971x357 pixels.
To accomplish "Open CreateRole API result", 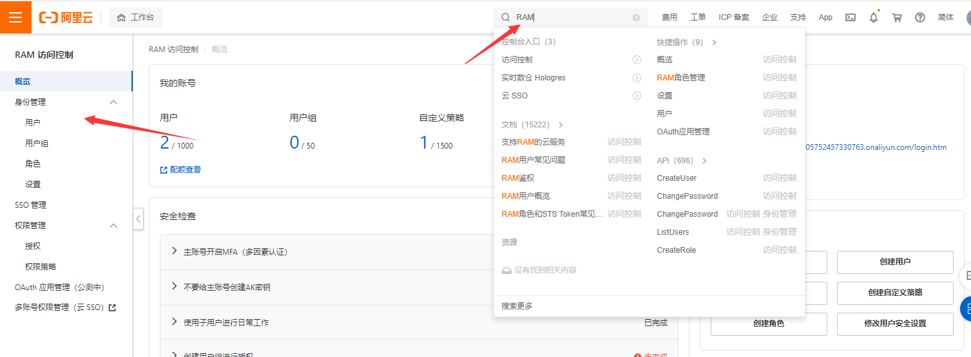I will [x=676, y=250].
